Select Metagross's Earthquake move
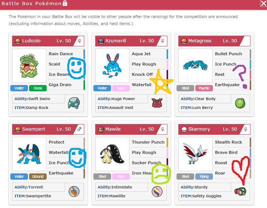Image resolution: width=267 pixels, height=208 pixels. pyautogui.click(x=232, y=85)
